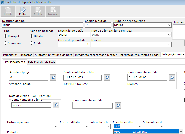Open the Atividade/projeto search magnifier
Image resolution: width=185 pixels, height=134 pixels.
53,78
